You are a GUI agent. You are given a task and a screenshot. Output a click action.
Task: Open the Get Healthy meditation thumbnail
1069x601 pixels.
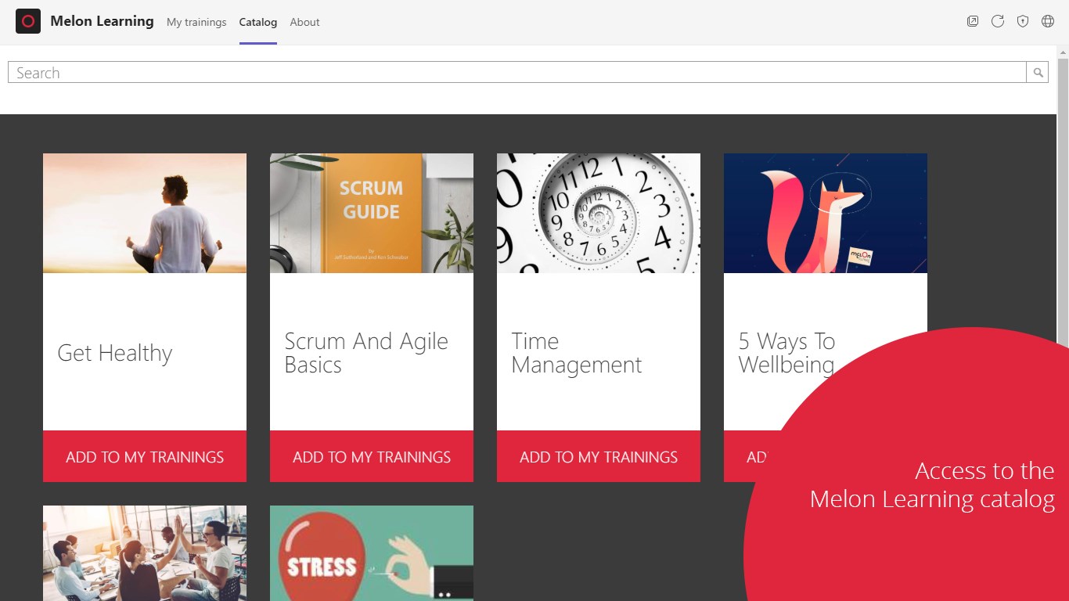(x=145, y=213)
